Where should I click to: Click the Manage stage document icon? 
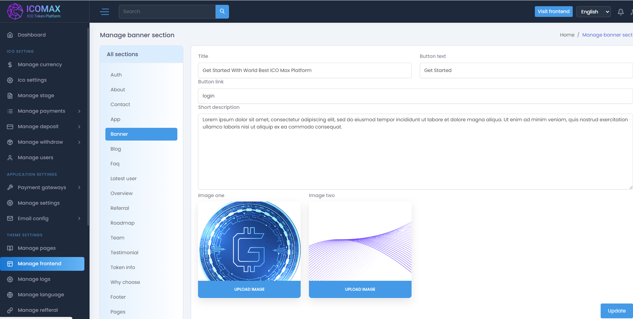coord(10,95)
